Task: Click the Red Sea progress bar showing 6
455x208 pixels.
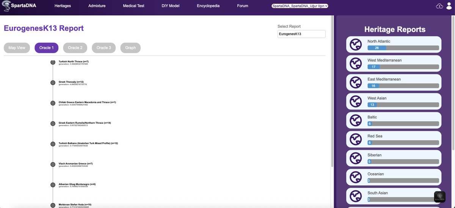Action: point(403,143)
